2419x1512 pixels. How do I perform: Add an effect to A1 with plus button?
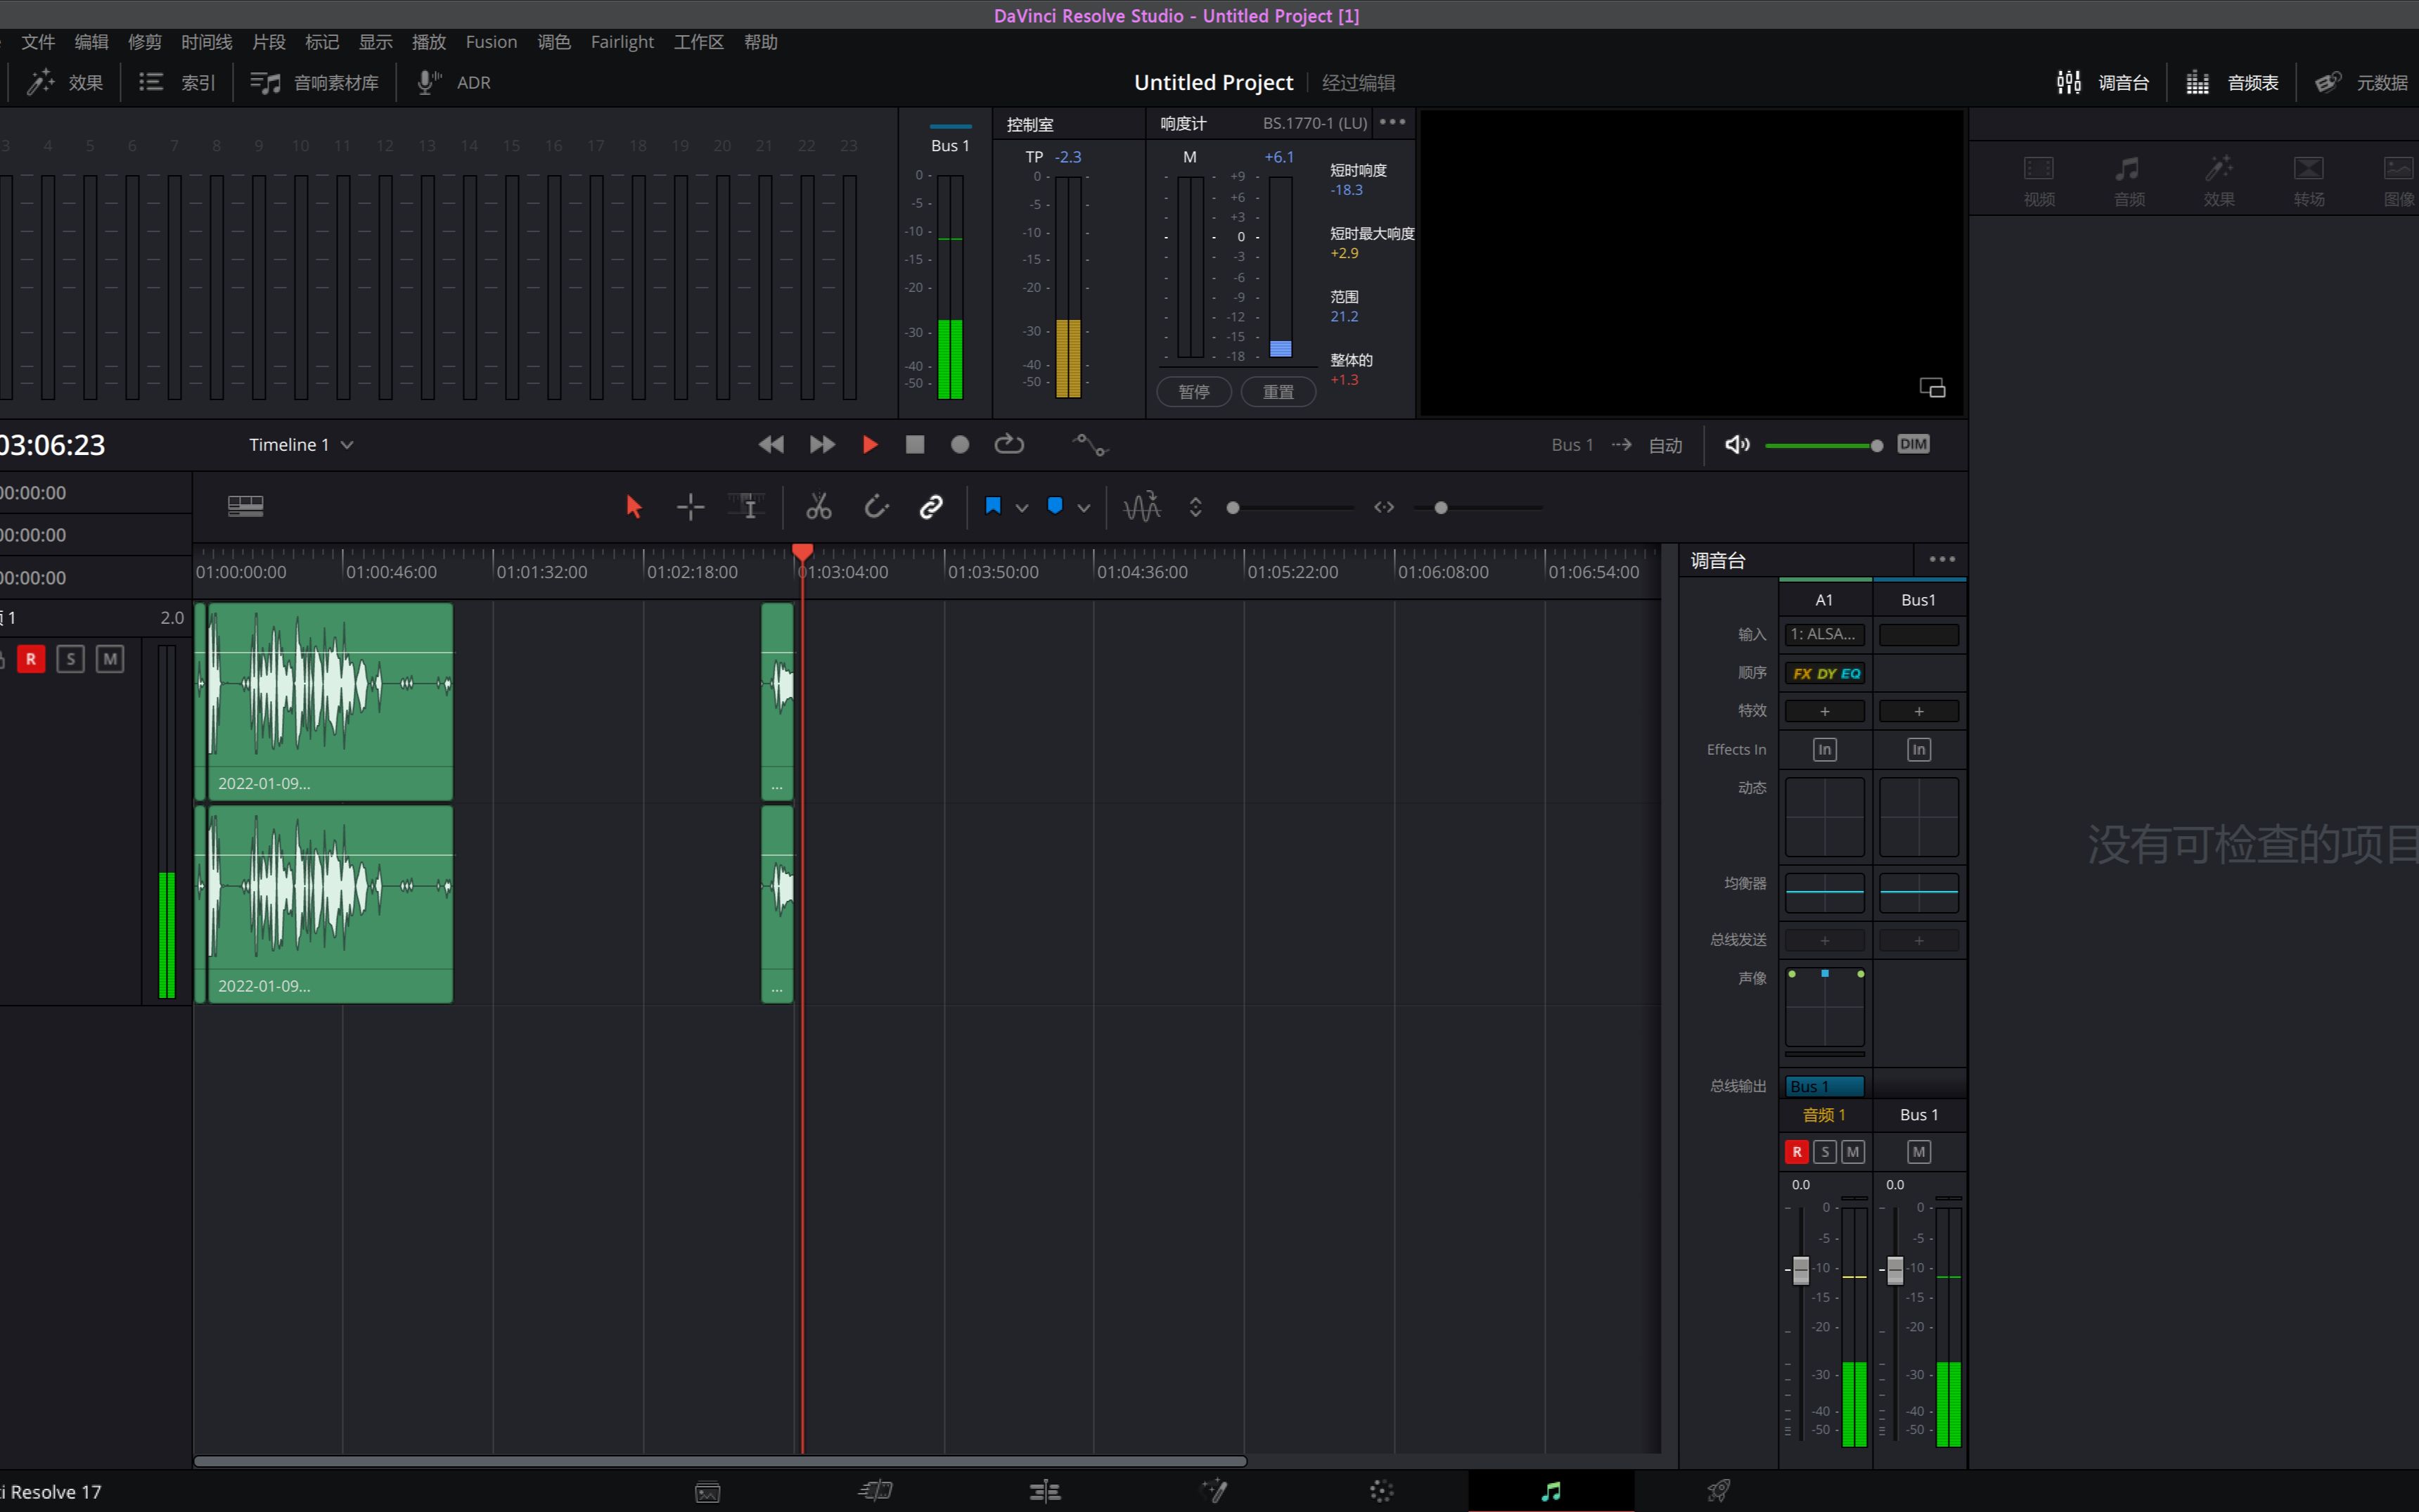[x=1824, y=711]
